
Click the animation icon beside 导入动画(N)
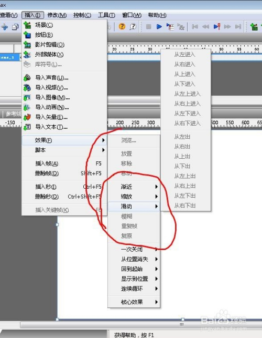click(27, 107)
